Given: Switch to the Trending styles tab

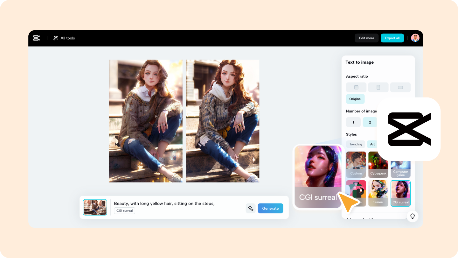Looking at the screenshot, I should [356, 144].
